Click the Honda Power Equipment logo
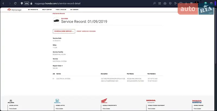The width and height of the screenshot is (217, 111). pos(151,101)
